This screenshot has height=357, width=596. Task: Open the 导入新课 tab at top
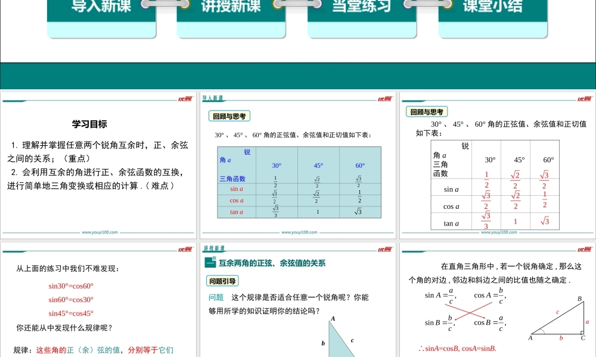click(101, 7)
